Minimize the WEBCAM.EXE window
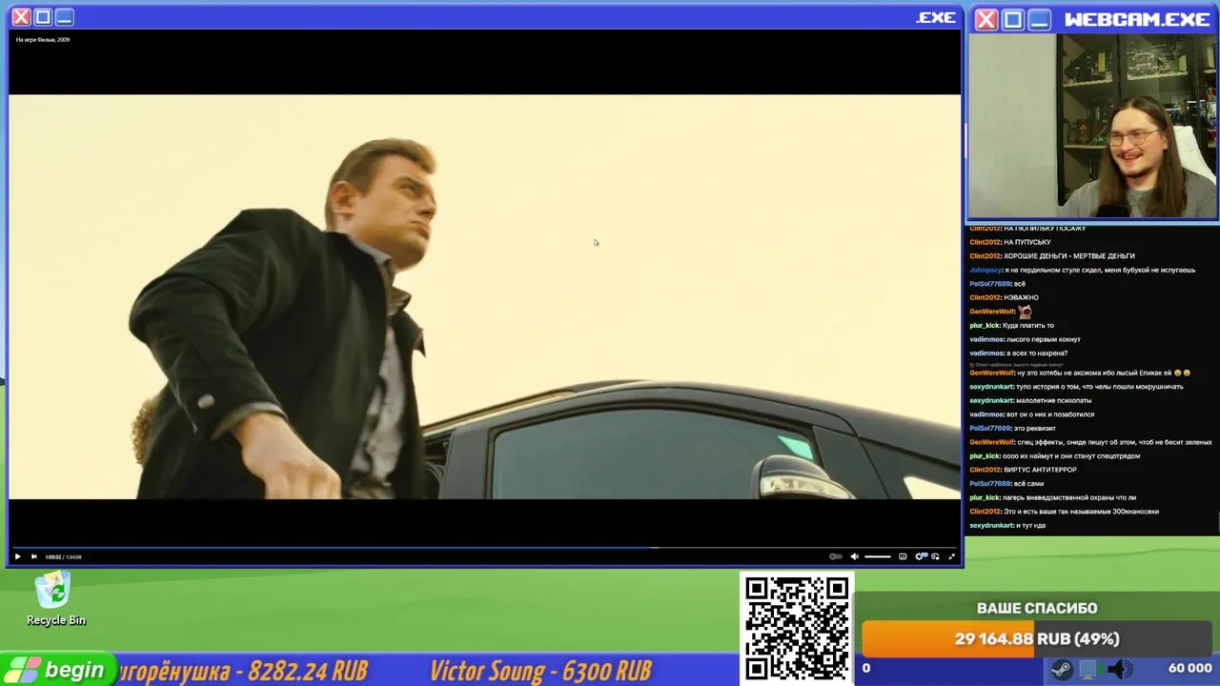Screen dimensions: 1220x686 coord(1040,19)
